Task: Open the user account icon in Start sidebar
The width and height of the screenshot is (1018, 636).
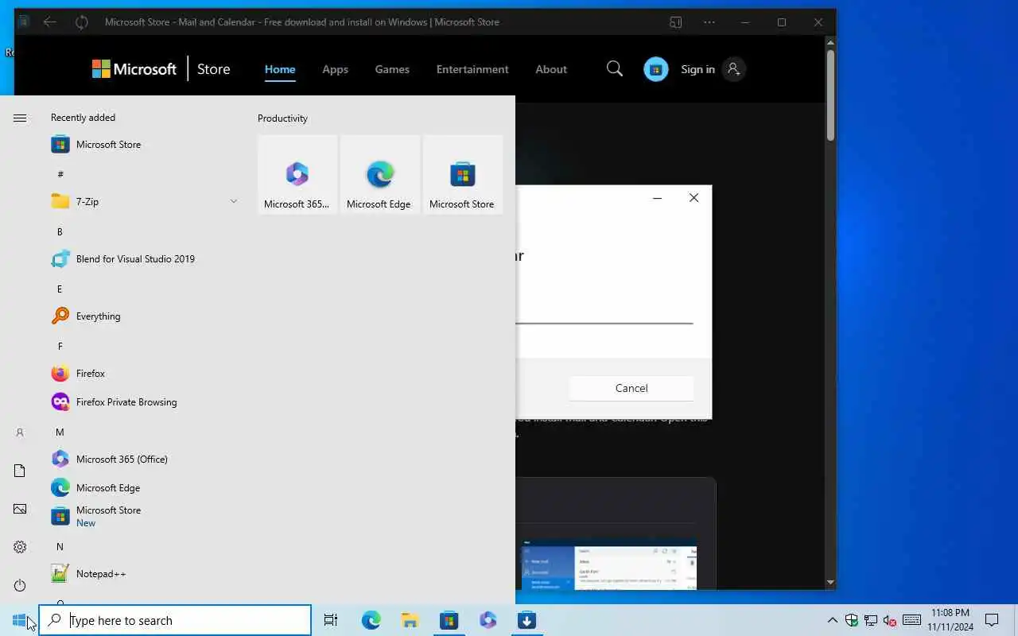Action: pos(20,432)
